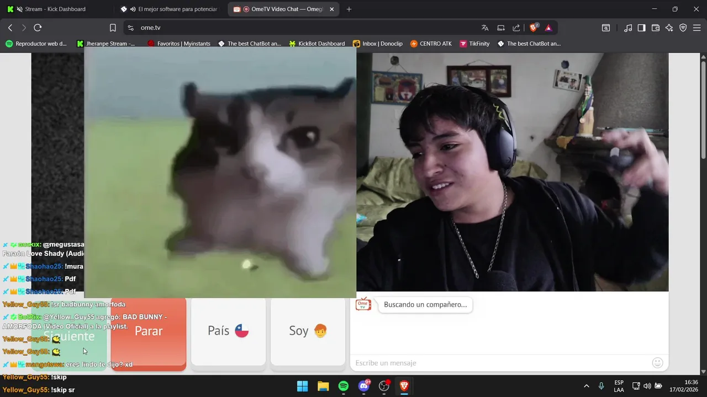
Task: Open the emoji picker in message box
Action: (x=657, y=363)
